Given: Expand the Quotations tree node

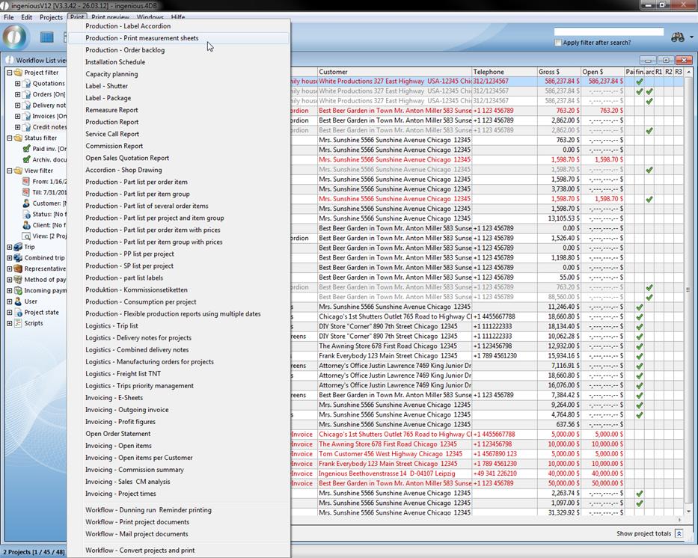Looking at the screenshot, I should pos(17,84).
